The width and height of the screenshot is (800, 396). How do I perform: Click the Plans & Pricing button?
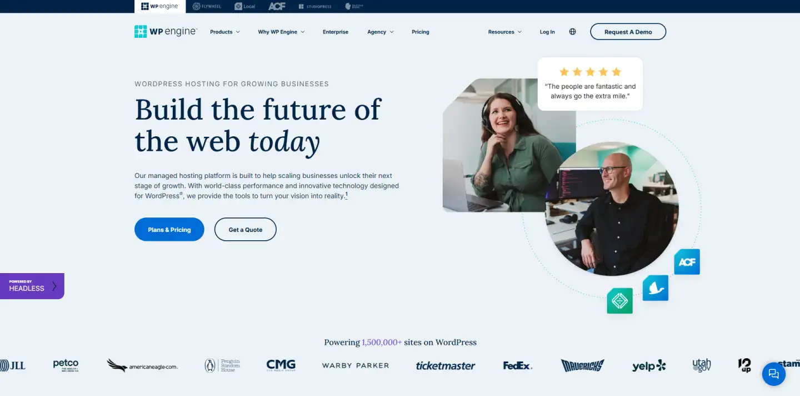pos(169,229)
